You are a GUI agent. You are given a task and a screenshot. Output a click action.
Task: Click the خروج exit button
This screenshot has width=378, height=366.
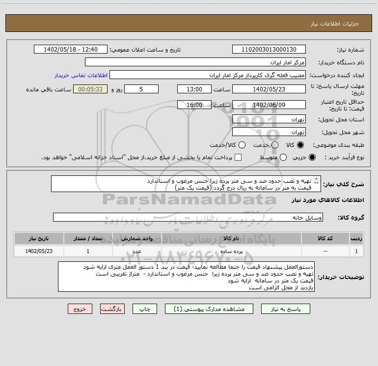click(80, 309)
